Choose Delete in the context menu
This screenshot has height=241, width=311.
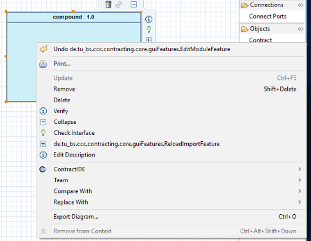point(171,100)
